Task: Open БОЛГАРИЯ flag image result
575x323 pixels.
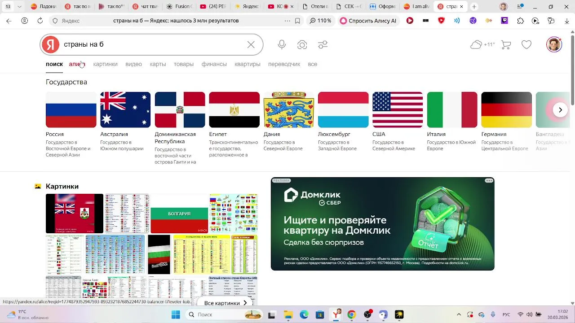Action: [x=179, y=214]
